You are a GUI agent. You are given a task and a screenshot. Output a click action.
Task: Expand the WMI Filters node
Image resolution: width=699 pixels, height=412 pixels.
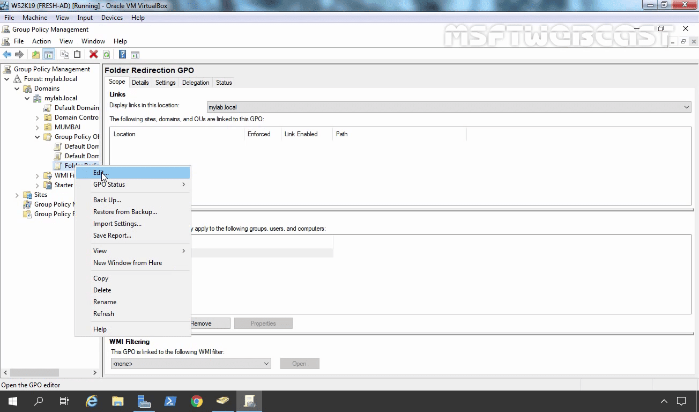click(x=38, y=175)
